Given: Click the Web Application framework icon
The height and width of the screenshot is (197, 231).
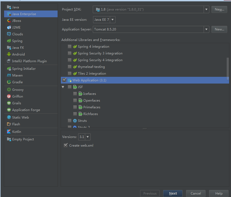Looking at the screenshot, I should (70, 80).
